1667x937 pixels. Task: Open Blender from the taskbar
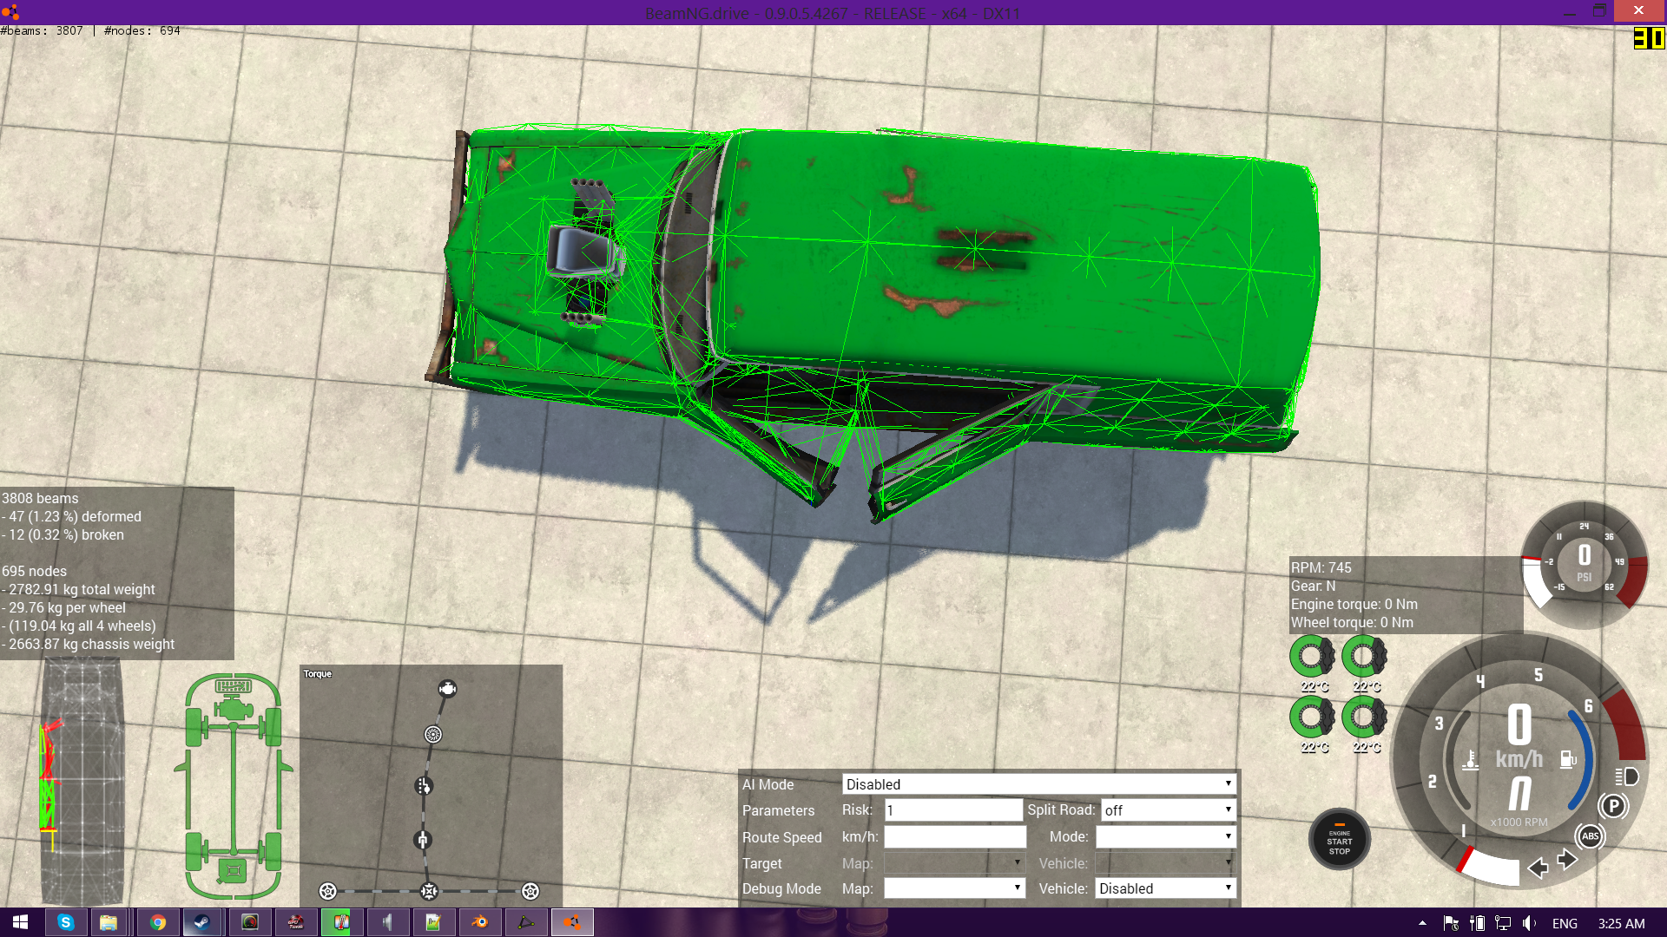[x=480, y=922]
